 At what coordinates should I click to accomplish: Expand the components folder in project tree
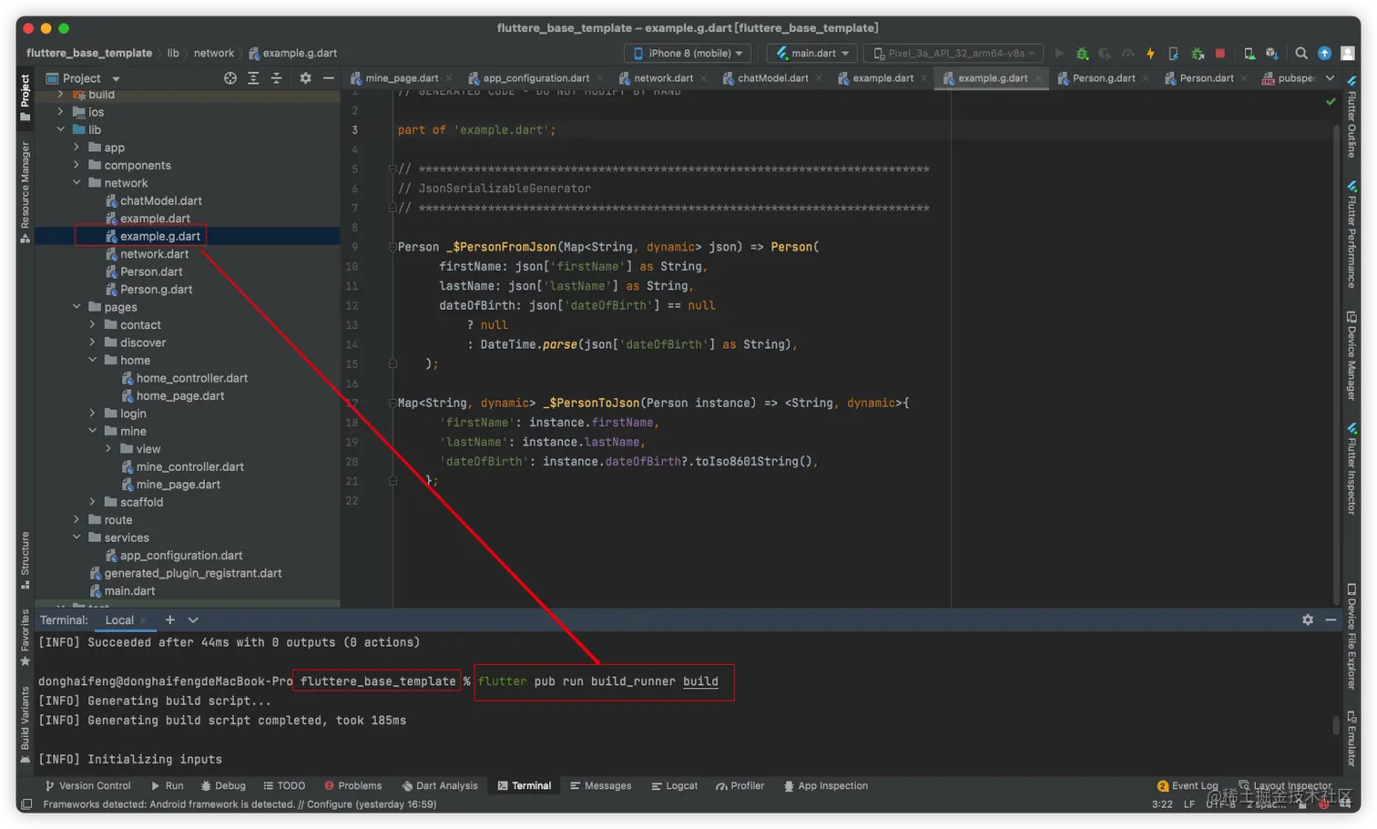(76, 166)
